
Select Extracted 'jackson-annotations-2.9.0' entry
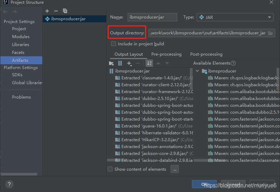(154, 147)
